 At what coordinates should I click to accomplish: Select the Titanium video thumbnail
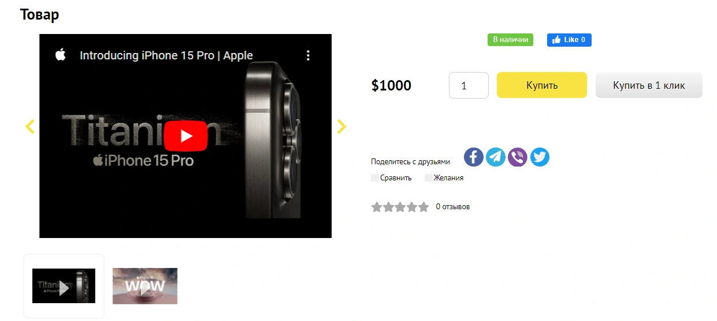pyautogui.click(x=64, y=286)
